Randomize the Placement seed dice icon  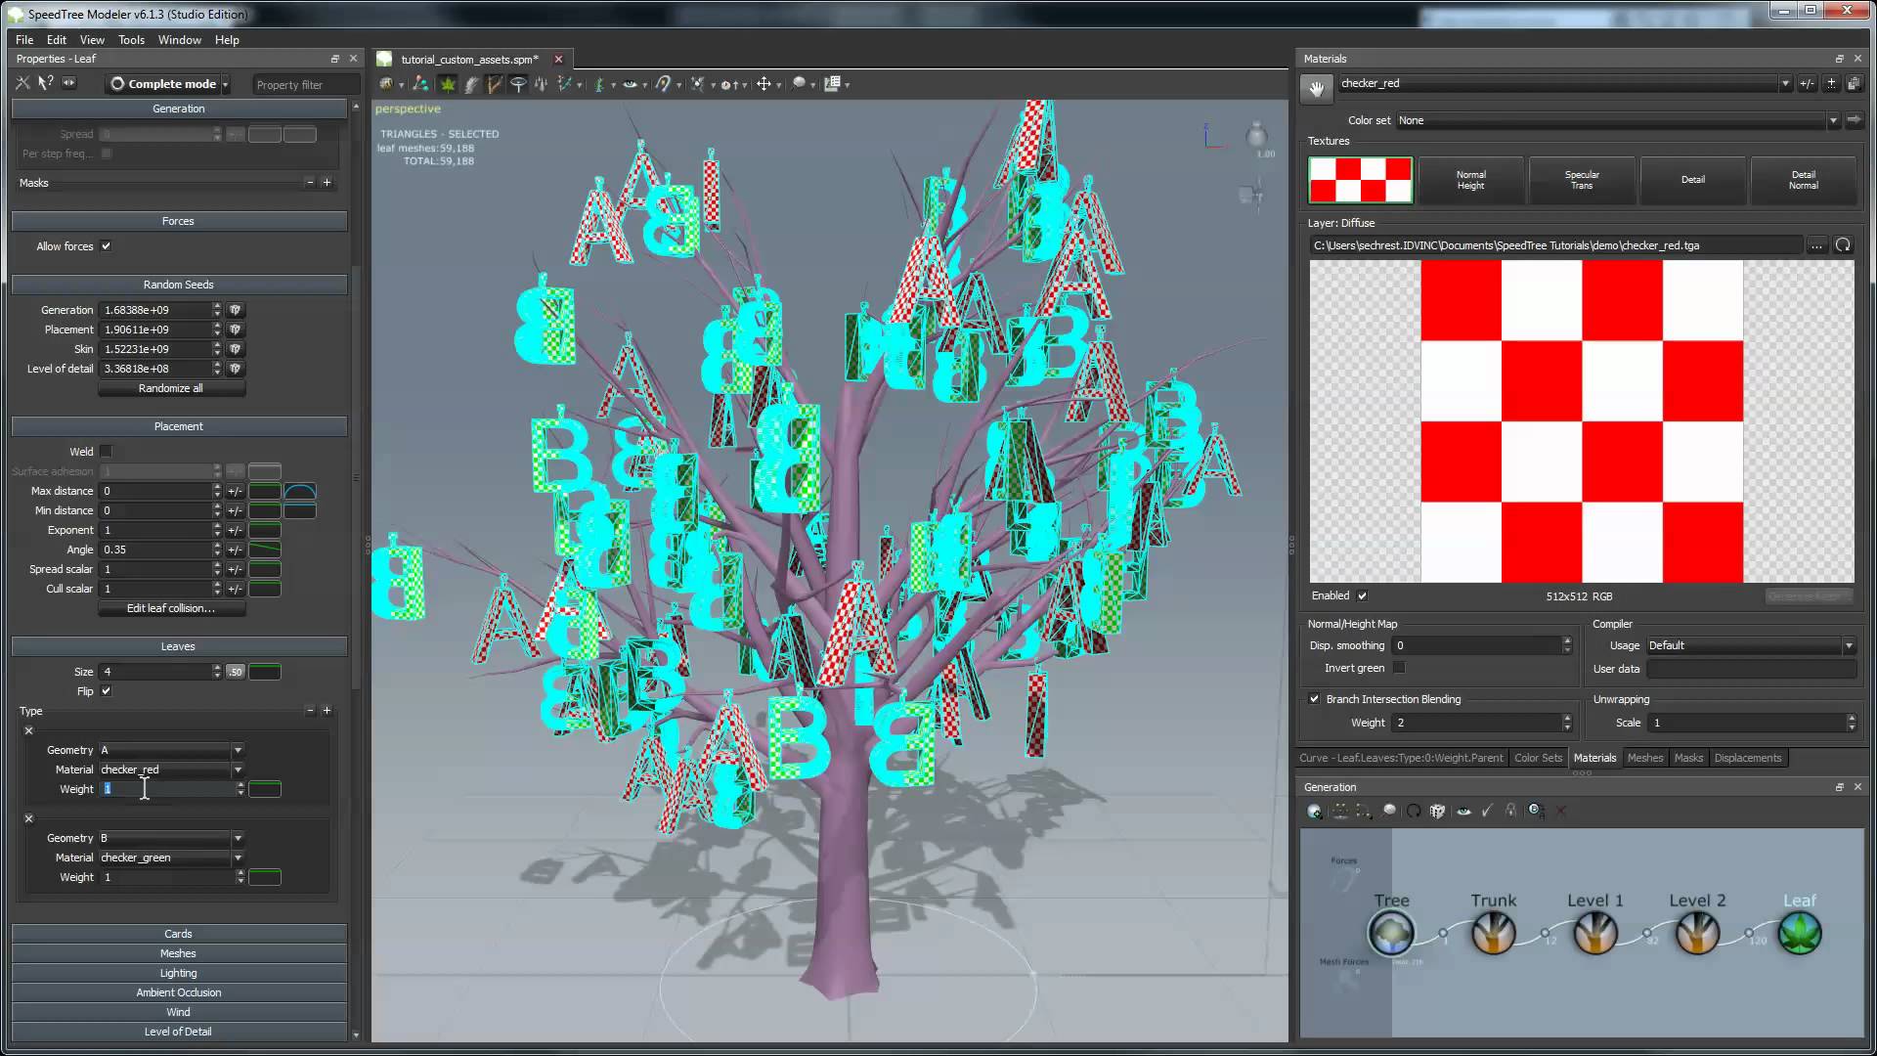pyautogui.click(x=235, y=330)
